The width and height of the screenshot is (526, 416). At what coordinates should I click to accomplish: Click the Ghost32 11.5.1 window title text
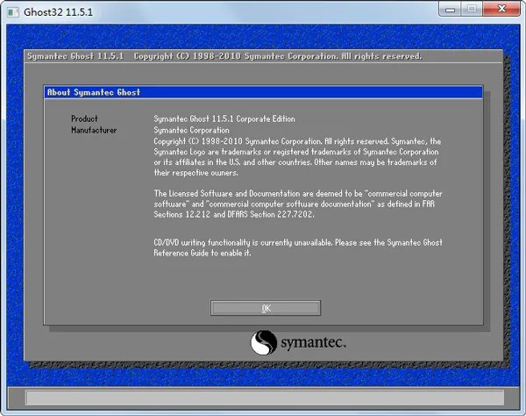[x=59, y=13]
